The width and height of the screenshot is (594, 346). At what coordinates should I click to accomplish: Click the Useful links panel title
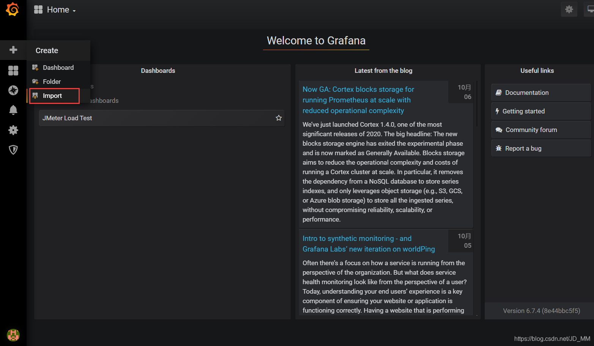537,71
